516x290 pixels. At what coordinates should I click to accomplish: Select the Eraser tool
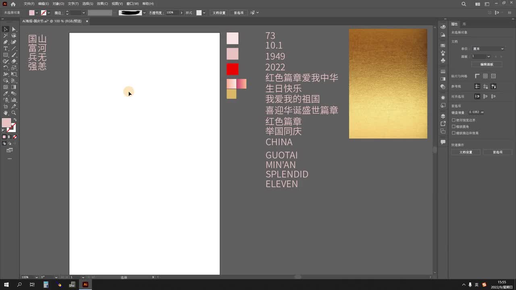(x=14, y=61)
